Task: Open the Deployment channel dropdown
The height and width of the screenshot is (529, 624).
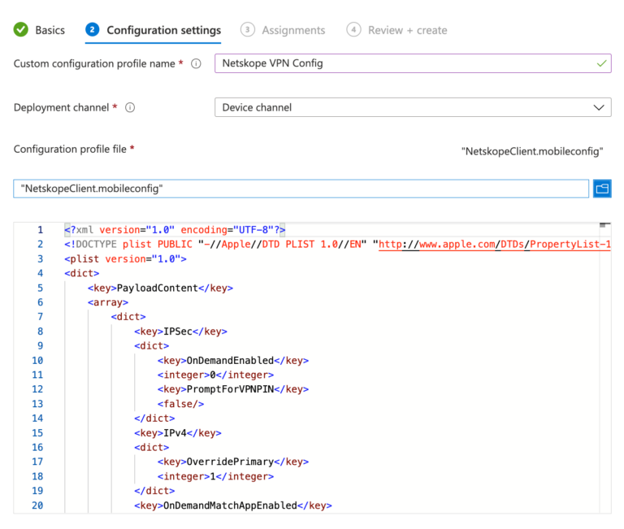Action: click(x=413, y=107)
